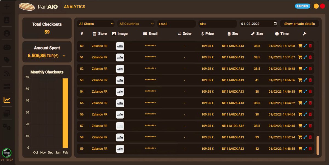
Task: Click the time 01/02/23, 14:48:55
Action: coord(282,149)
